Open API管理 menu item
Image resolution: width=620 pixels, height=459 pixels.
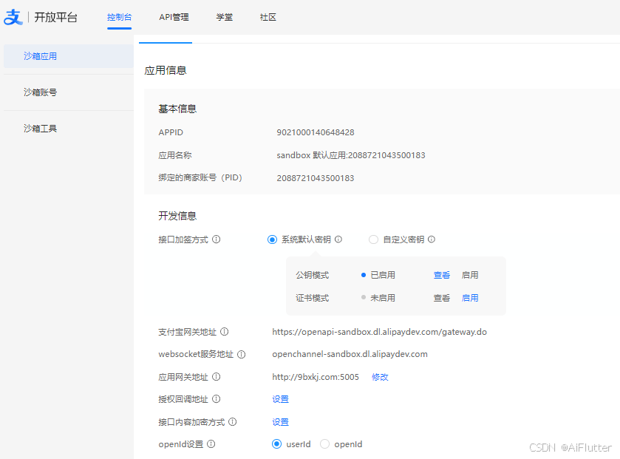[174, 17]
